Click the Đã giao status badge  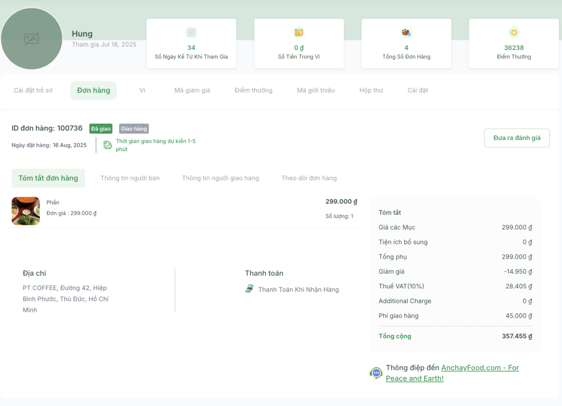101,129
